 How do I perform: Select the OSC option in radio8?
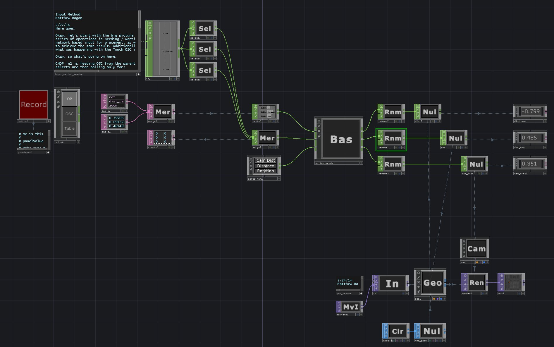69,114
